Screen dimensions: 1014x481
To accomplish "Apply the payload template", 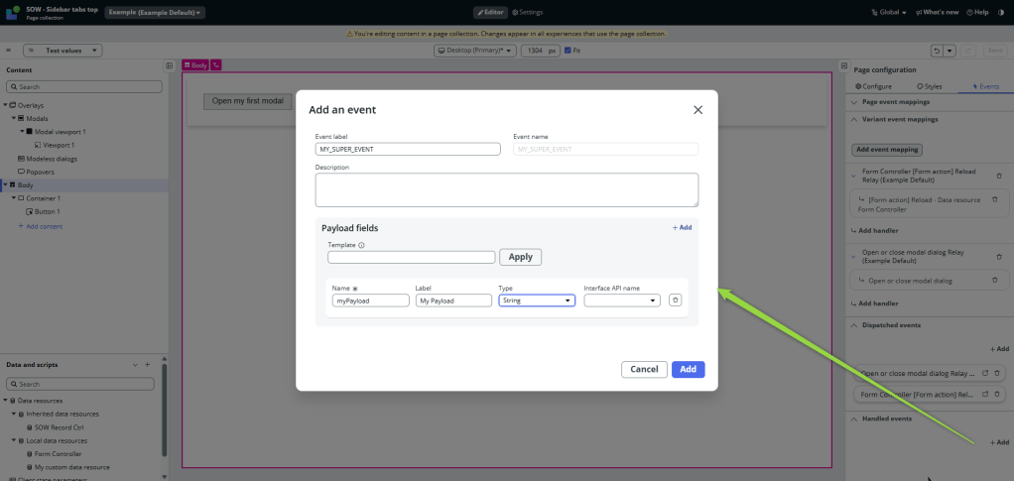I will tap(520, 257).
